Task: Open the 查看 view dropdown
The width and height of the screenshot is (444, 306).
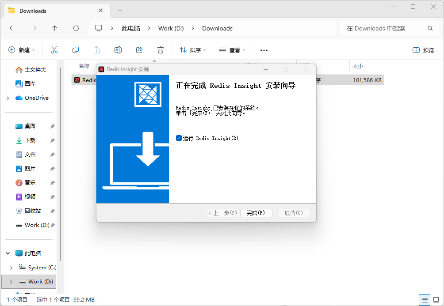Action: tap(232, 50)
